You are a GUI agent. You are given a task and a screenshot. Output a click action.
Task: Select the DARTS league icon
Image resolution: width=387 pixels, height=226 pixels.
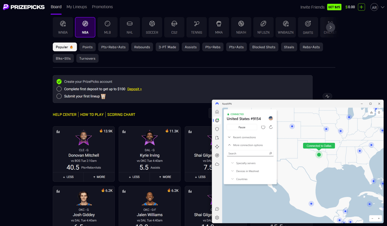(x=308, y=27)
